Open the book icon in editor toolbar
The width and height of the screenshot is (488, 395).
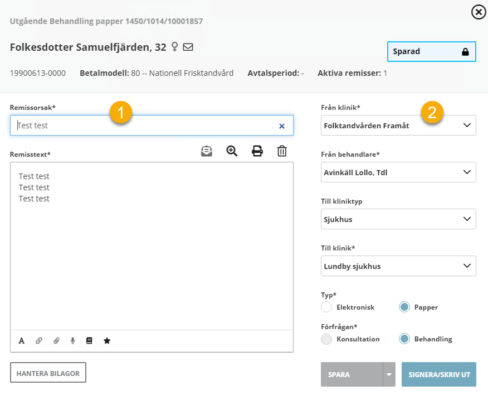coord(89,341)
